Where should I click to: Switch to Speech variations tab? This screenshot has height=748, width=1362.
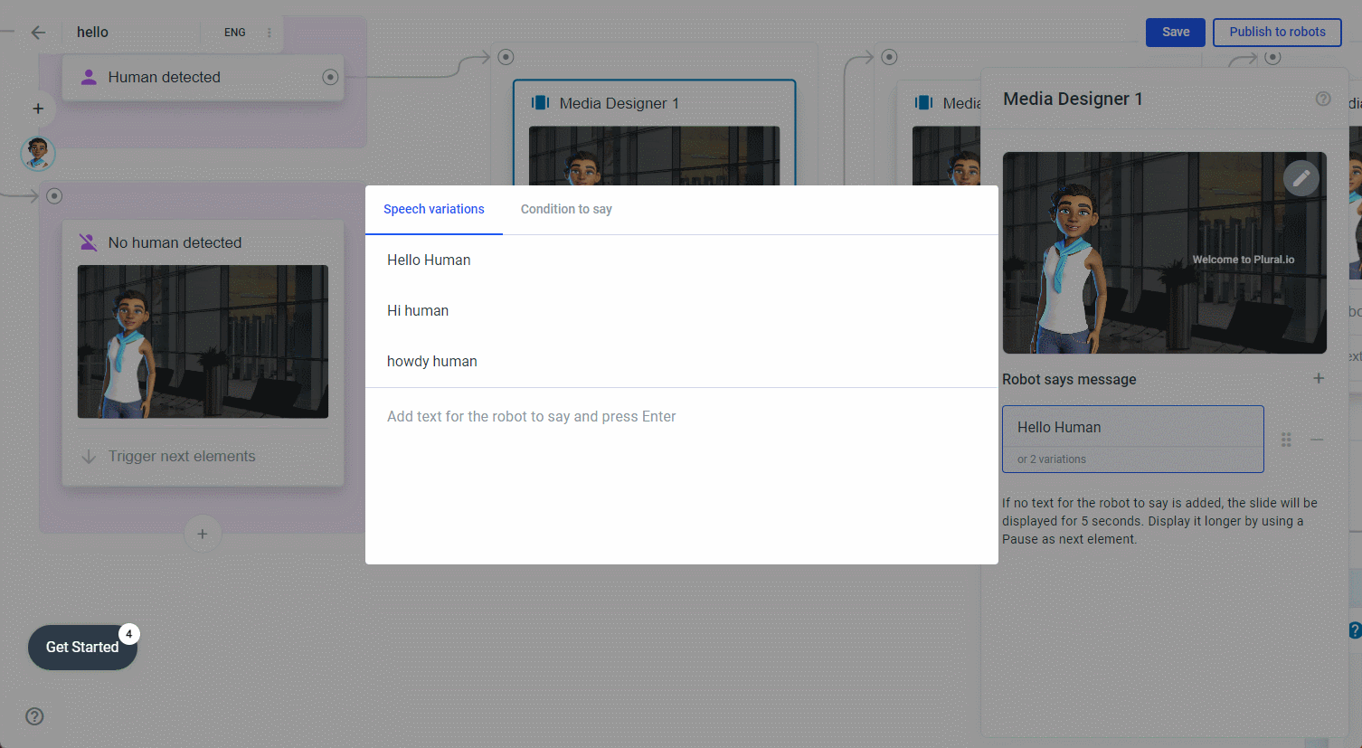click(434, 210)
